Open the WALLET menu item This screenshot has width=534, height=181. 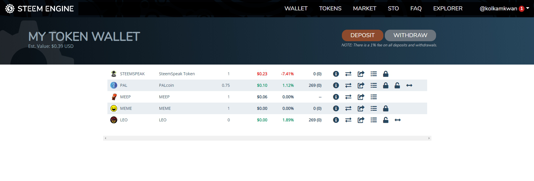point(296,9)
